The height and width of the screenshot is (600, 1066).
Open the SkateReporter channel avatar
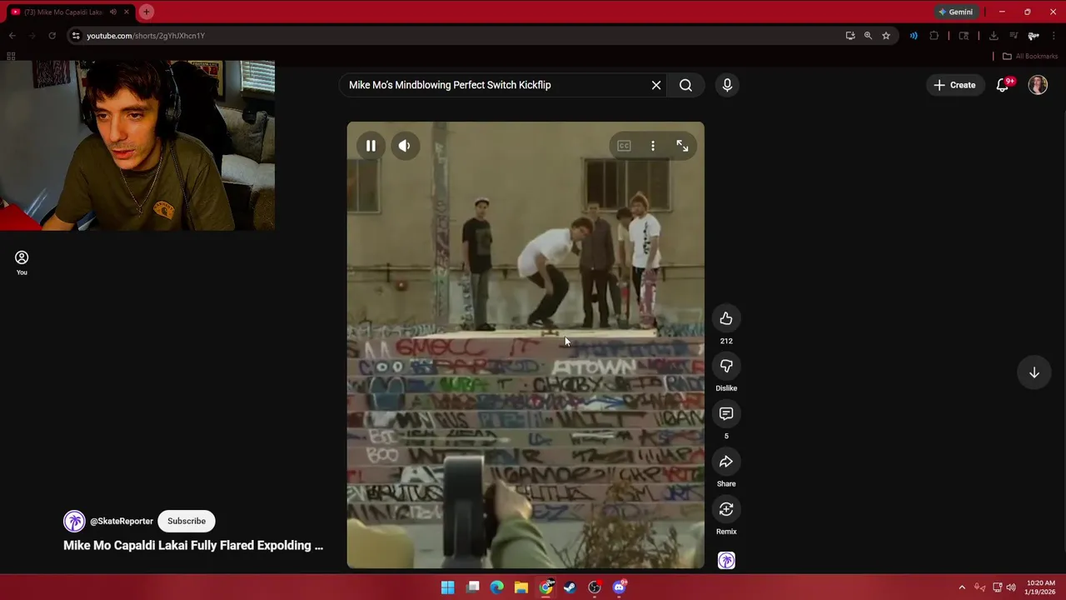click(74, 521)
